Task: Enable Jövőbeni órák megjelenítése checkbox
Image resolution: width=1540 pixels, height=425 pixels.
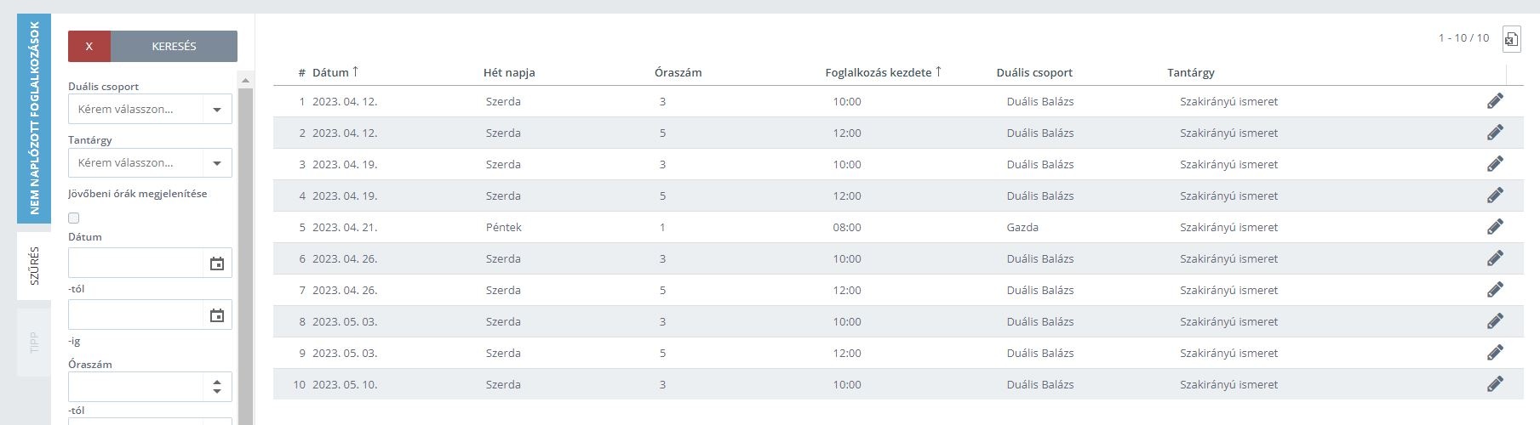Action: tap(74, 218)
